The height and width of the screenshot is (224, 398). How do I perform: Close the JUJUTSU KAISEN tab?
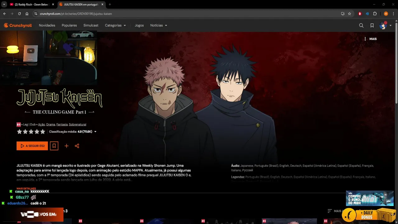click(x=102, y=4)
